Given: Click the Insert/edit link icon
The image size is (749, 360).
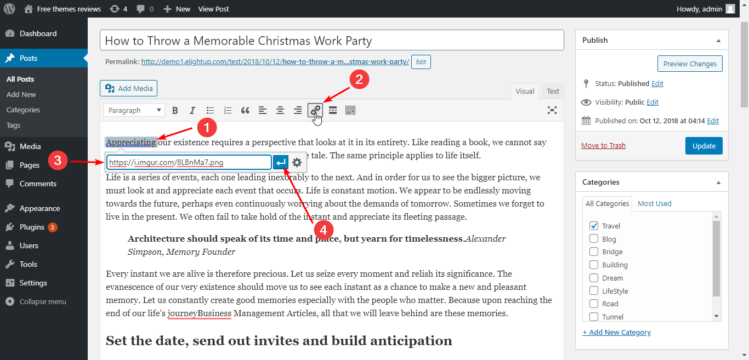Looking at the screenshot, I should tap(315, 110).
